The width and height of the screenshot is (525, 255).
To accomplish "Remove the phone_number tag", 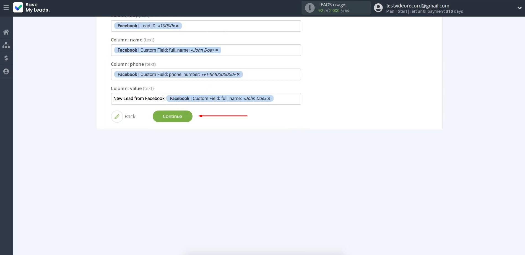I will point(238,74).
